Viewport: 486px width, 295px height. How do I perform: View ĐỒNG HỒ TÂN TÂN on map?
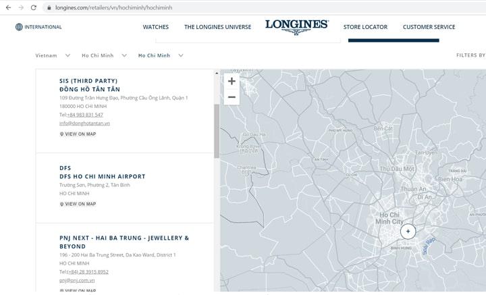click(78, 134)
